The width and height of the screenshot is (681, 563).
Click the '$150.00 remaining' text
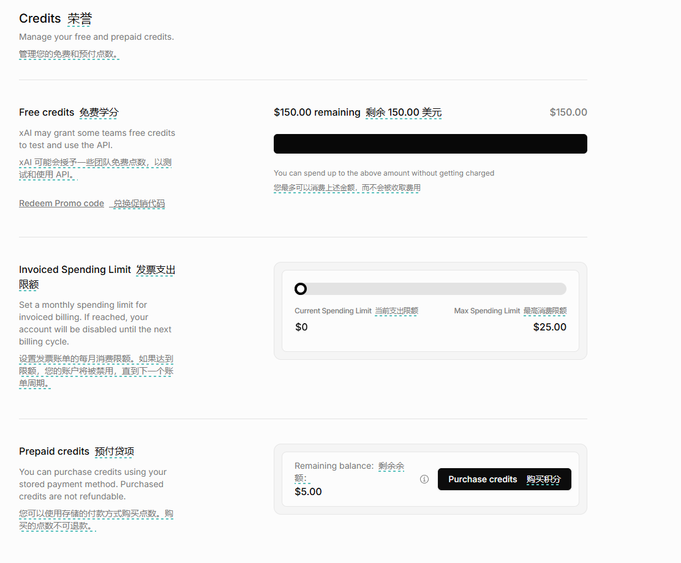click(x=317, y=113)
